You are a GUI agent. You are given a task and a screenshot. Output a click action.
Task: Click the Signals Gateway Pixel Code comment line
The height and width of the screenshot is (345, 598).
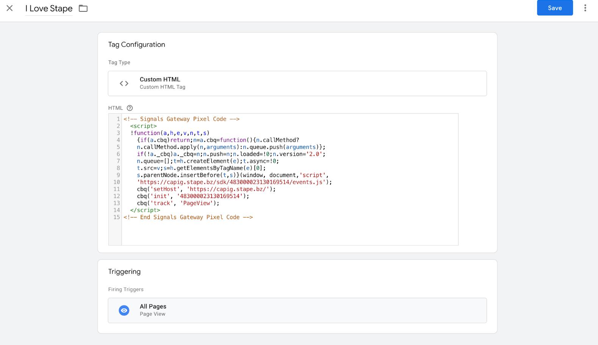(x=181, y=119)
